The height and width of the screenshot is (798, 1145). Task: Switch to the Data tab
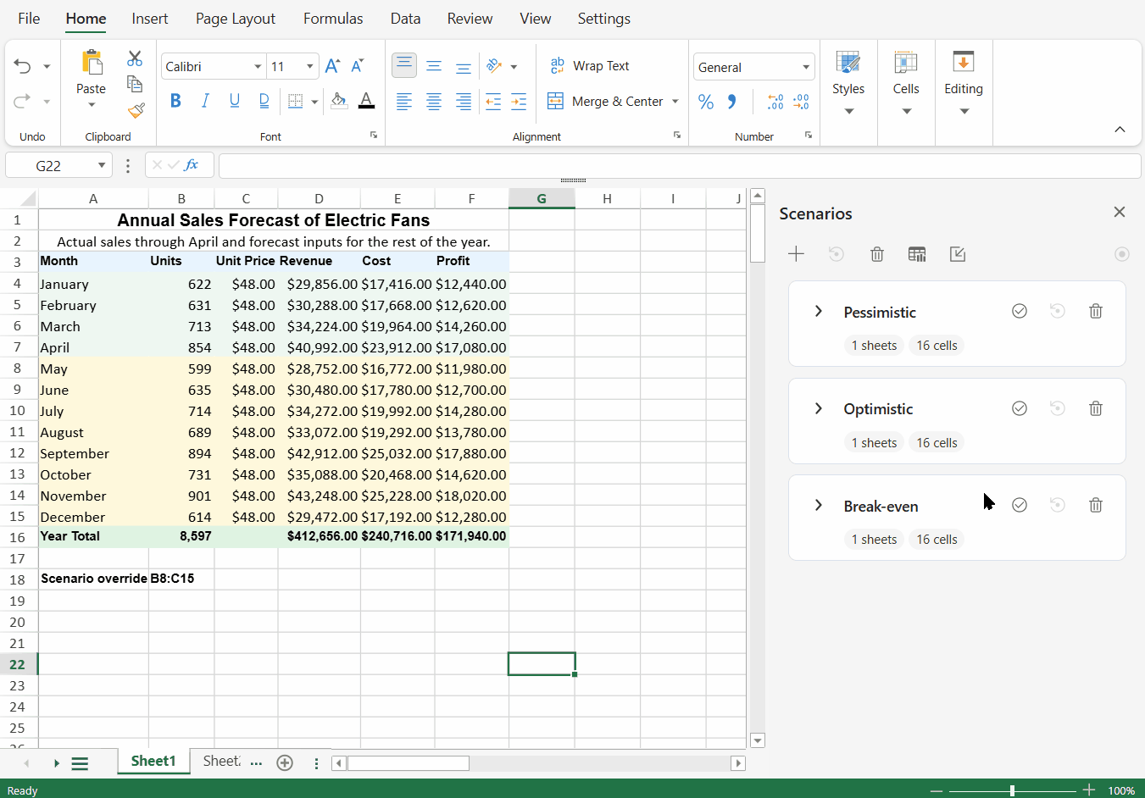point(405,19)
